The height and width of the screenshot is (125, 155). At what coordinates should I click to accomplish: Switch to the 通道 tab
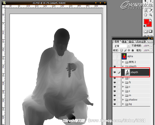point(124,42)
